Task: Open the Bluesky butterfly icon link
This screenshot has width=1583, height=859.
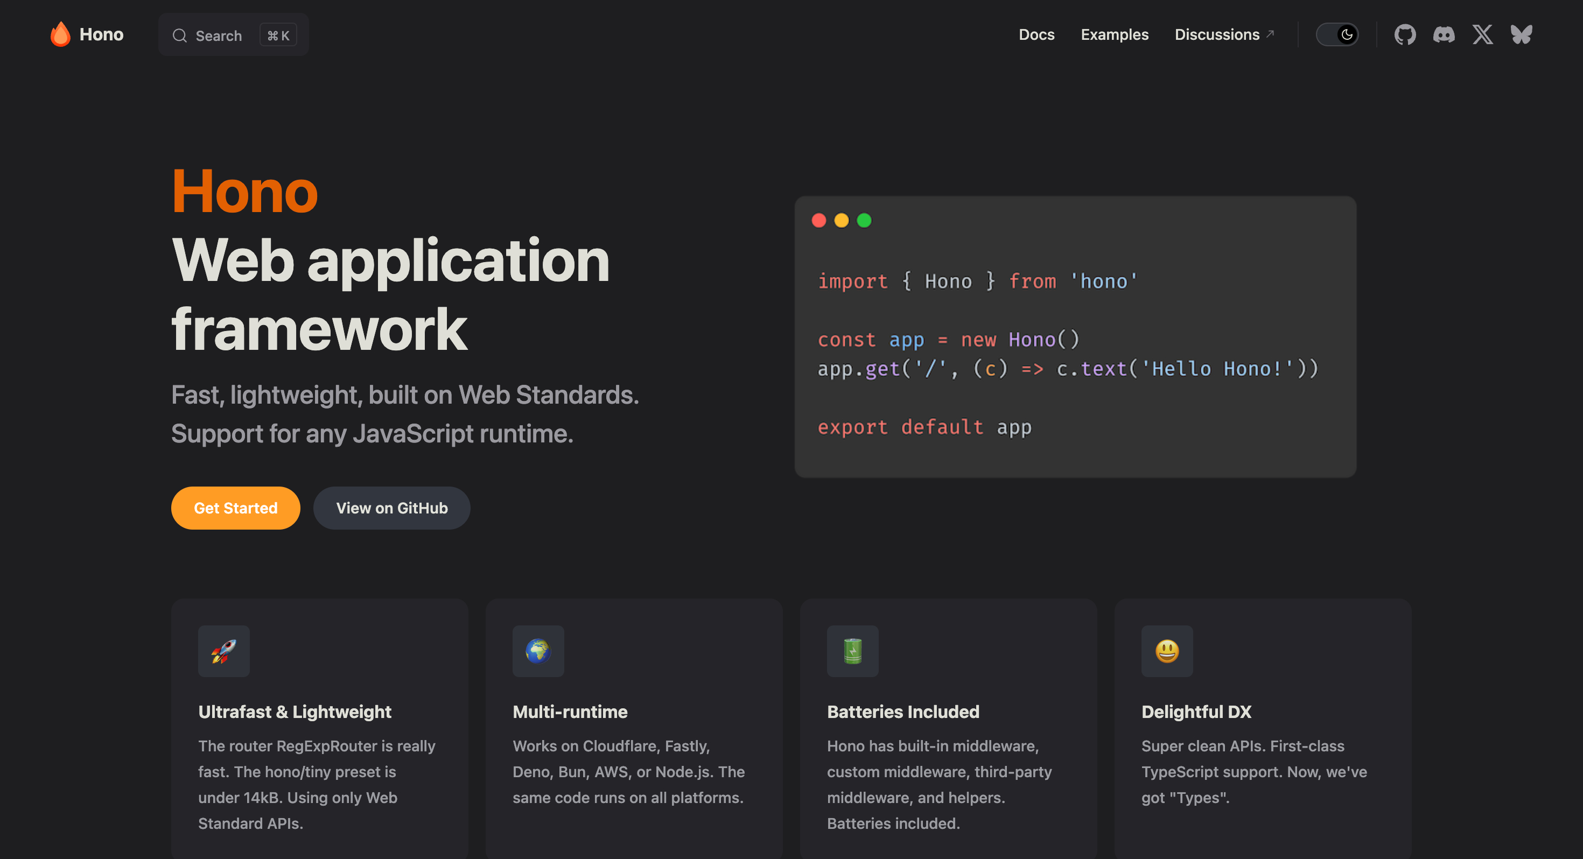Action: click(1522, 34)
